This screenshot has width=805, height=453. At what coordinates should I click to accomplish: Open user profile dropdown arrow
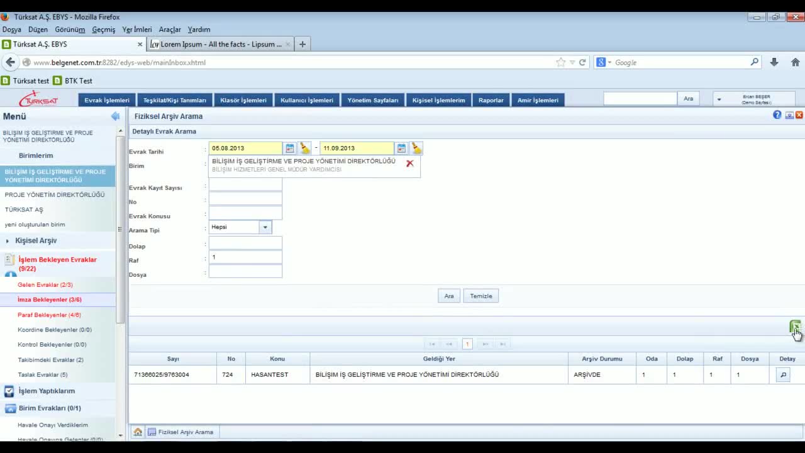(x=719, y=99)
